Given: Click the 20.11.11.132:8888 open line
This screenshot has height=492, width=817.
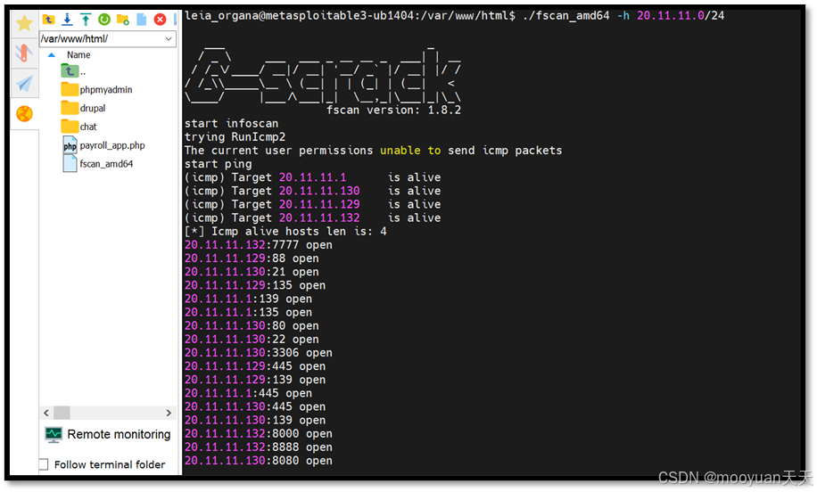Looking at the screenshot, I should click(259, 447).
